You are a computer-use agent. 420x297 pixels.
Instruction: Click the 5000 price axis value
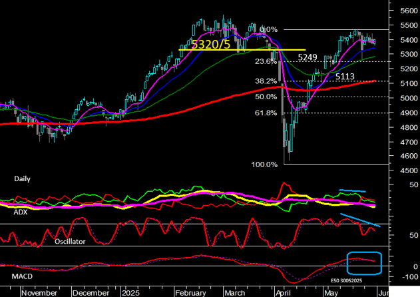point(409,98)
